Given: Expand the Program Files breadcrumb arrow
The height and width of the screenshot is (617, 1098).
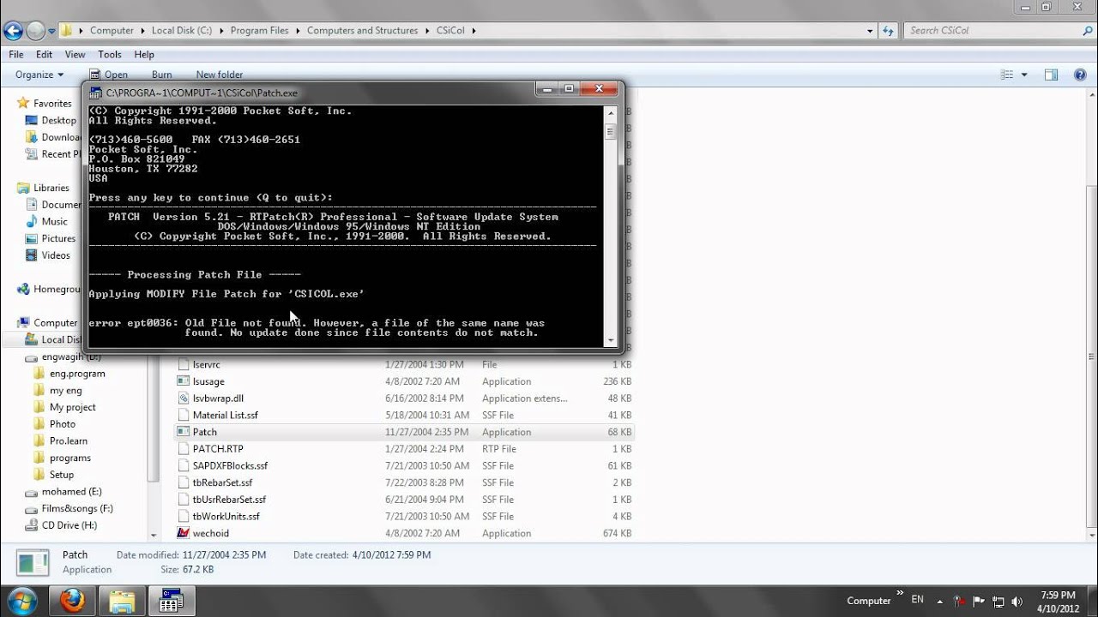Looking at the screenshot, I should click(x=298, y=30).
